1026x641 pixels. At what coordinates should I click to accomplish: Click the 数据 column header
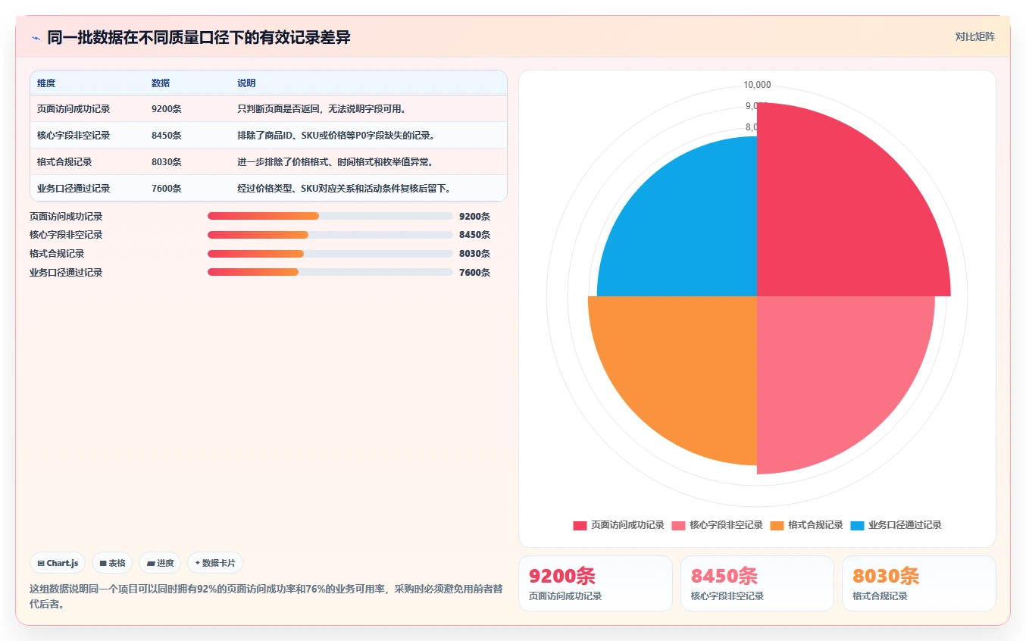pos(161,83)
